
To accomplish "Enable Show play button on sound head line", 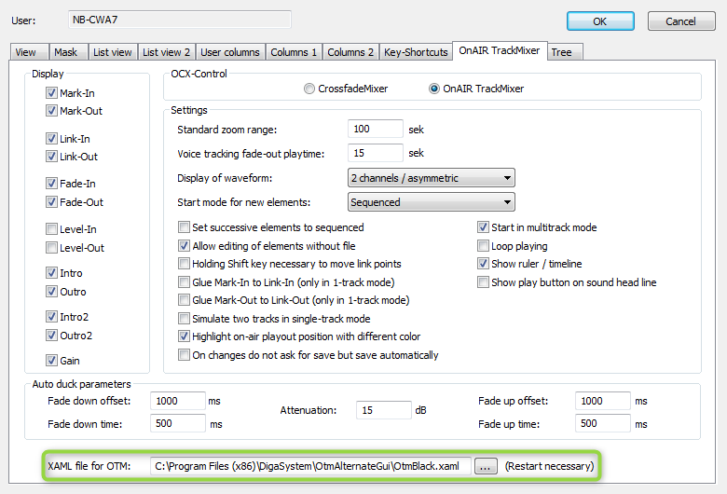I will click(x=483, y=282).
